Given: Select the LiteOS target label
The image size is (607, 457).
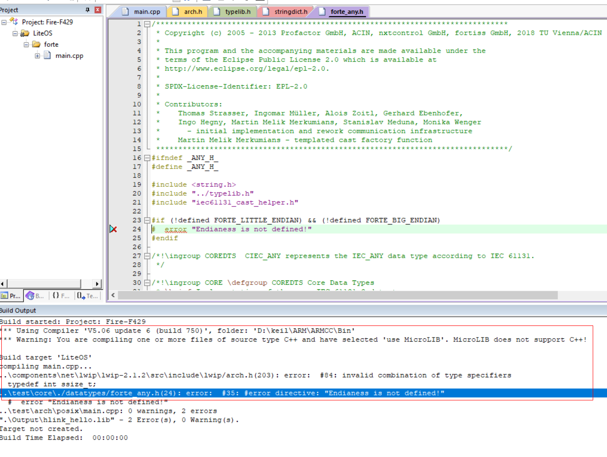Looking at the screenshot, I should click(42, 33).
